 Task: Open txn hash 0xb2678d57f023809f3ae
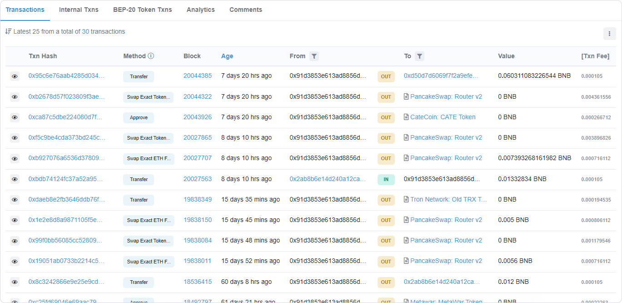point(67,96)
